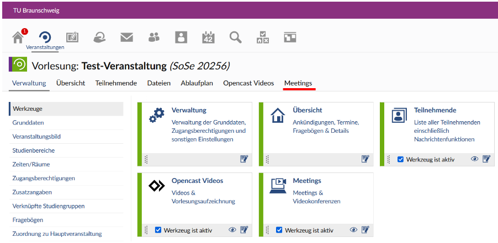
Task: Click the green Vorlesung course avatar icon
Action: tap(18, 64)
